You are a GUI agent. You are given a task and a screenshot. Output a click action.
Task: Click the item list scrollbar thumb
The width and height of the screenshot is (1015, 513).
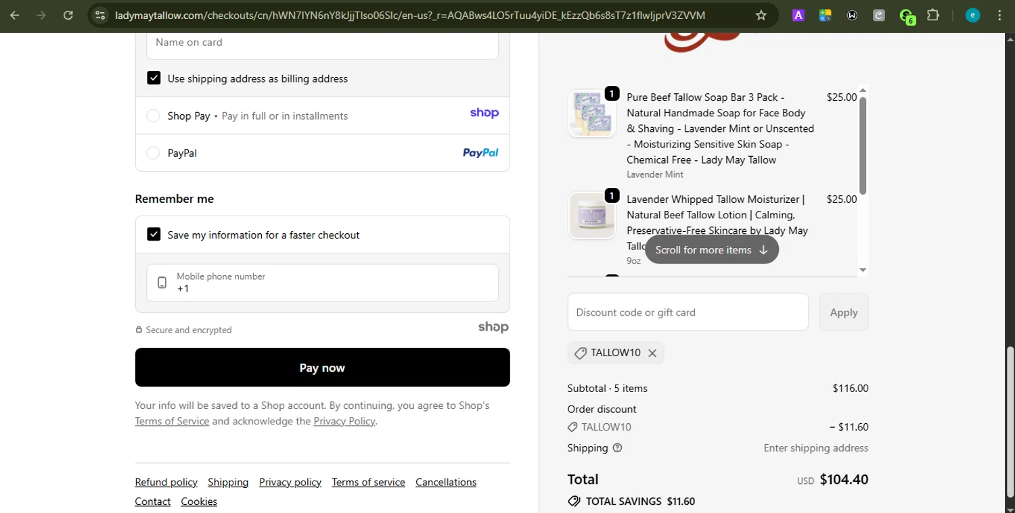click(x=863, y=145)
